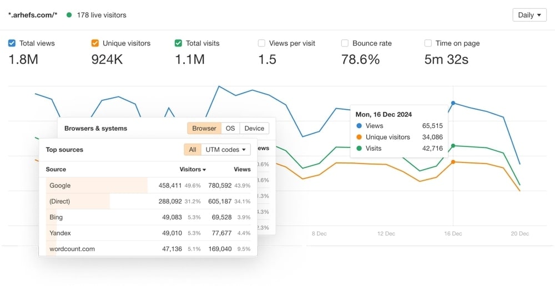Click the Visitors column sort arrow
Image resolution: width=555 pixels, height=286 pixels.
click(204, 170)
